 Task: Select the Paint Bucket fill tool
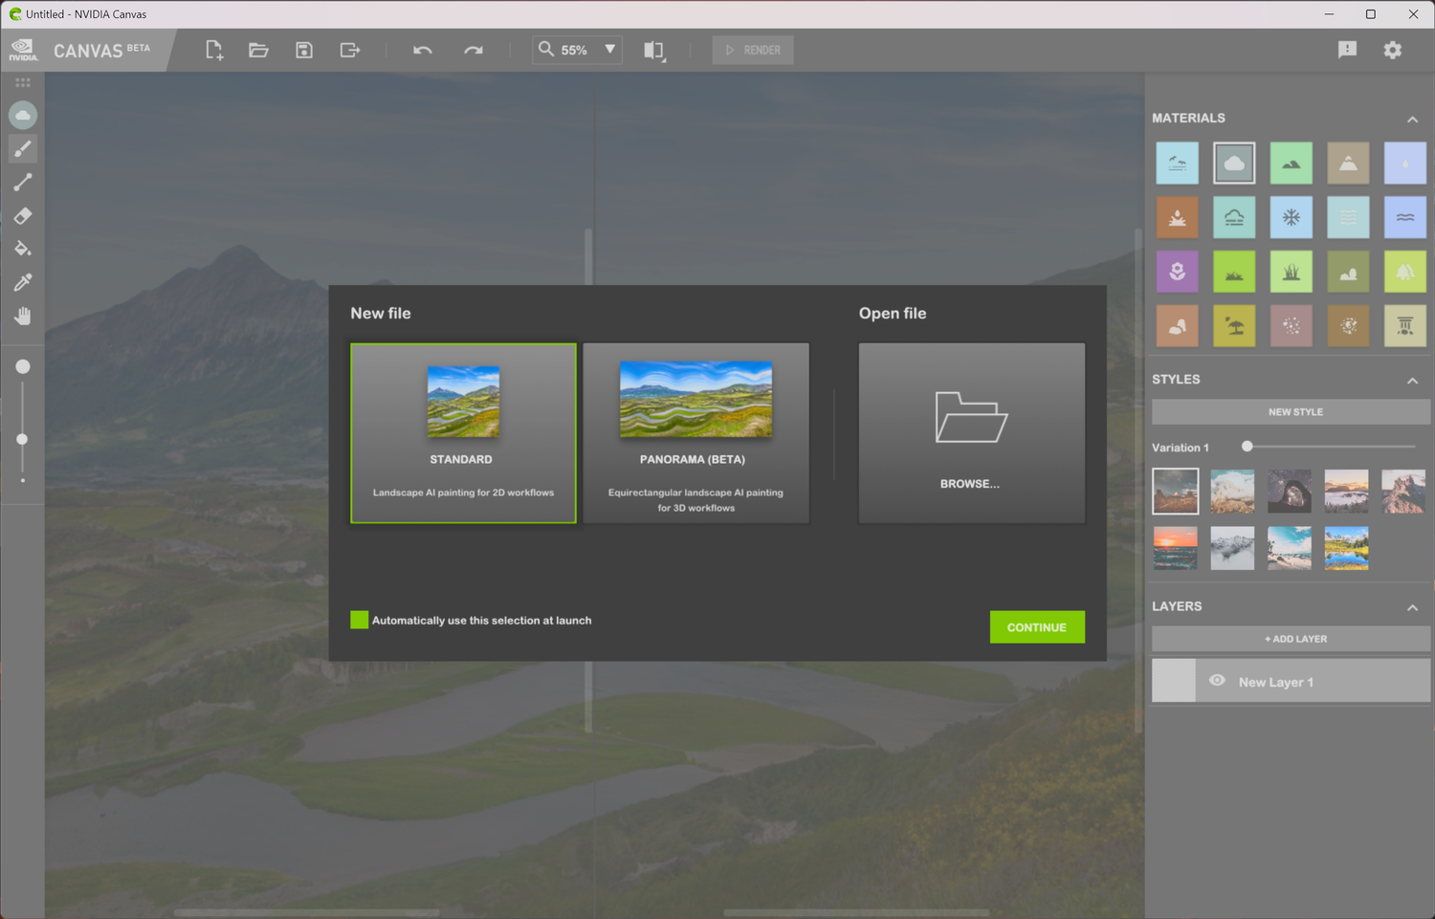[x=23, y=249]
